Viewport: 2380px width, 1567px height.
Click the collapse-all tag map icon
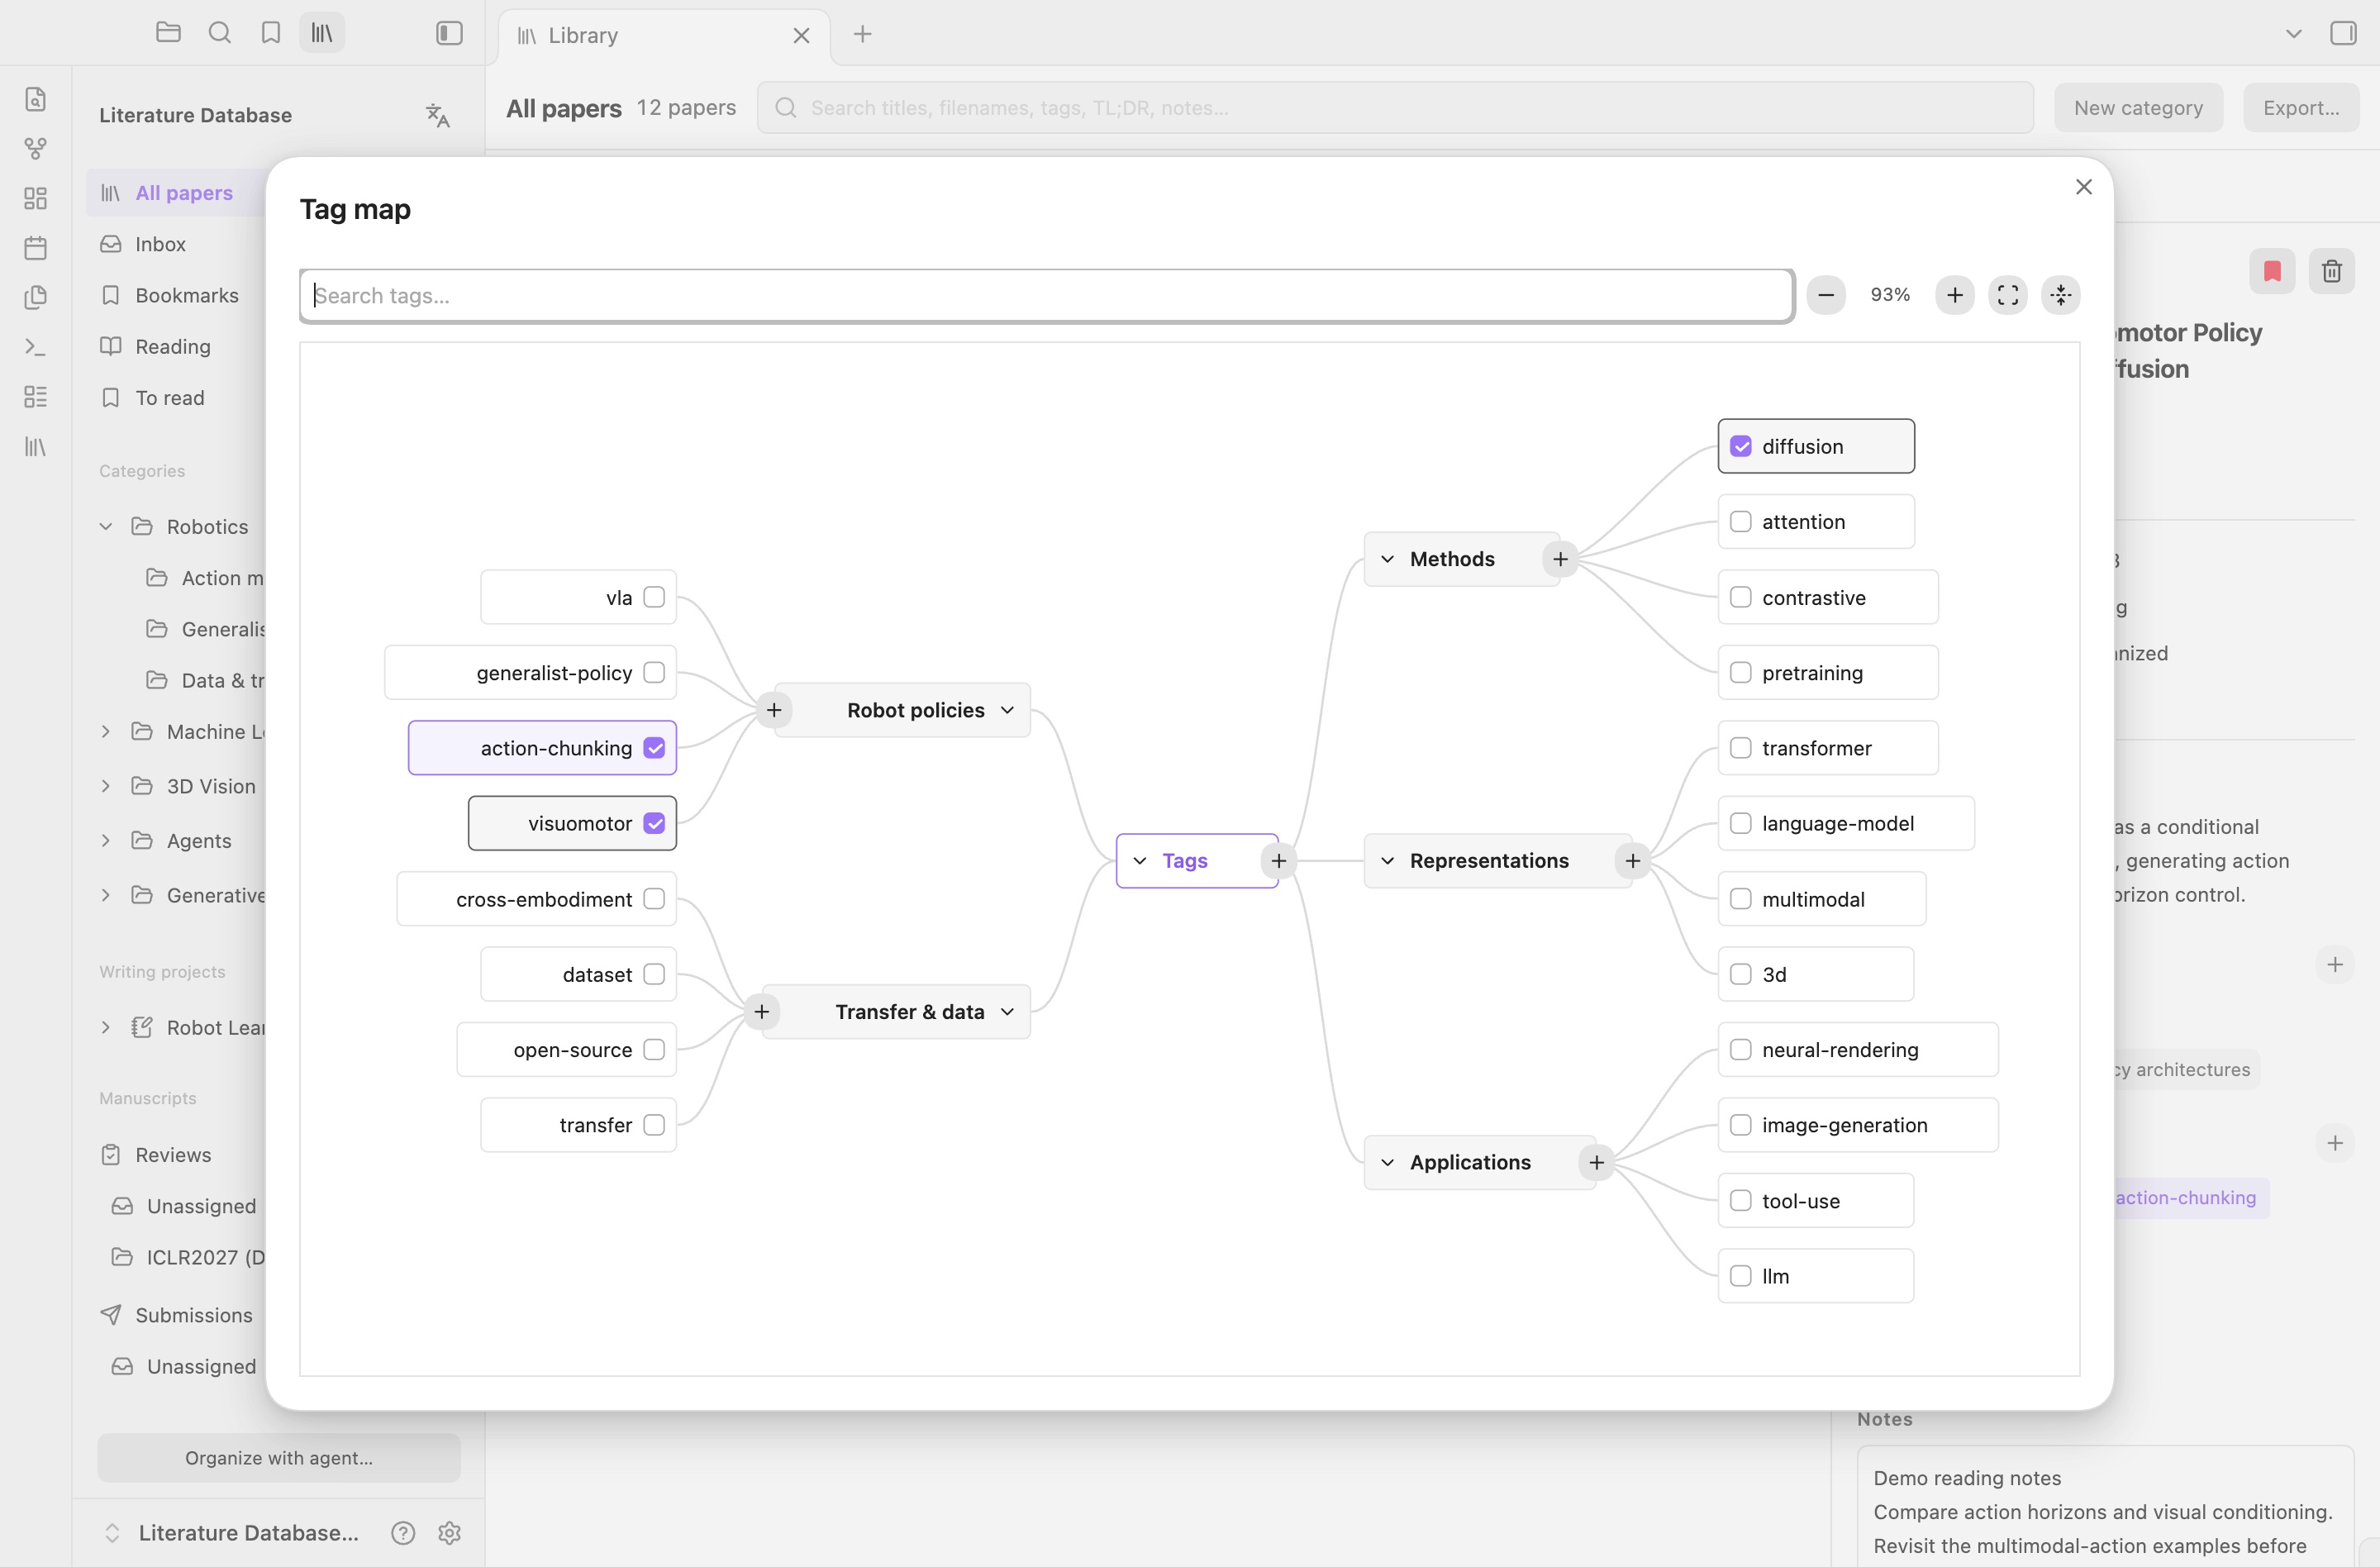click(x=2060, y=295)
